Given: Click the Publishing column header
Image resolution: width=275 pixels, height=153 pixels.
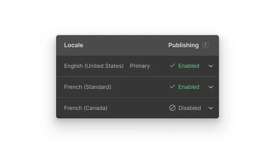Looking at the screenshot, I should (x=183, y=45).
